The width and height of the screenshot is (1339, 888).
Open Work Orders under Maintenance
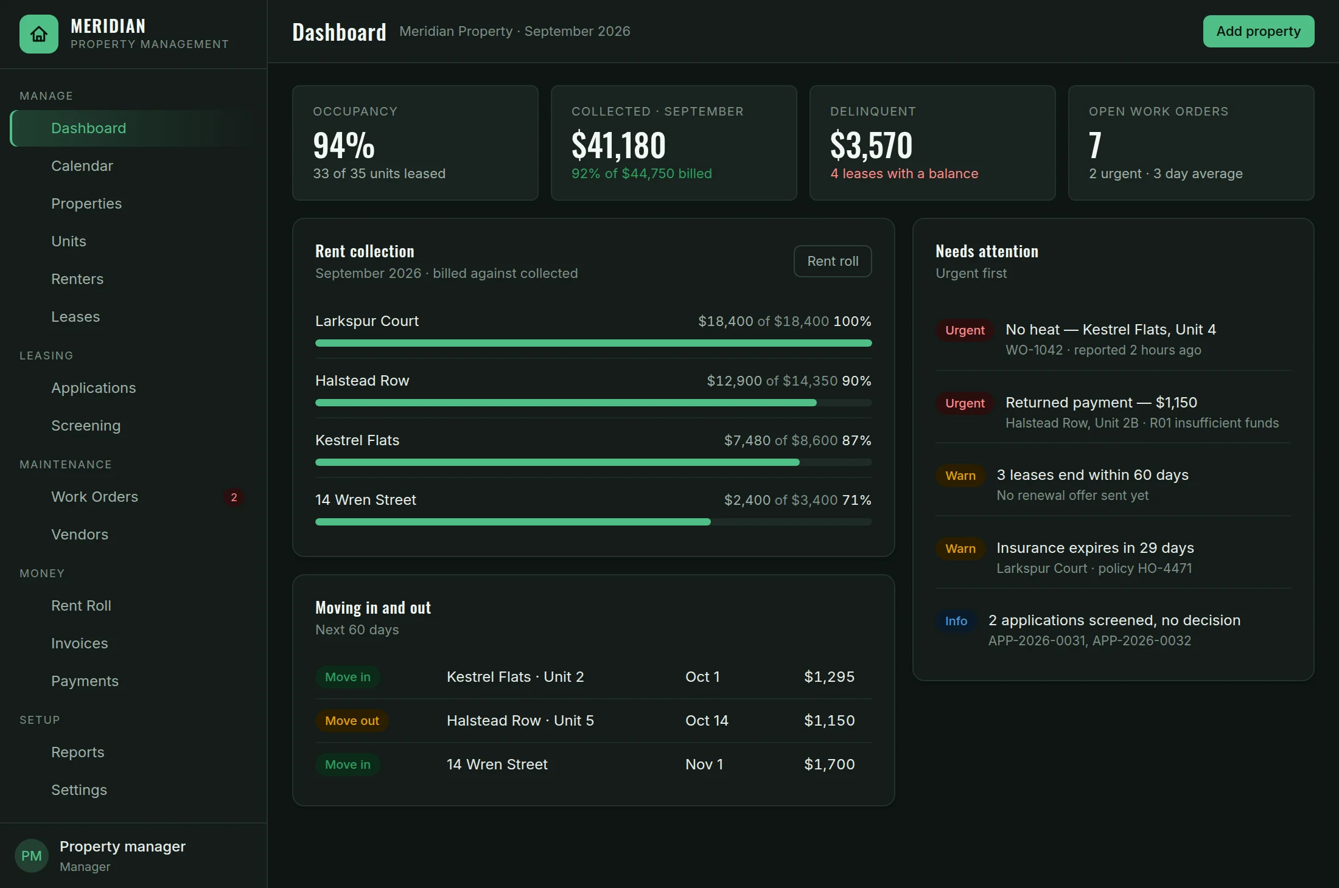pyautogui.click(x=133, y=497)
